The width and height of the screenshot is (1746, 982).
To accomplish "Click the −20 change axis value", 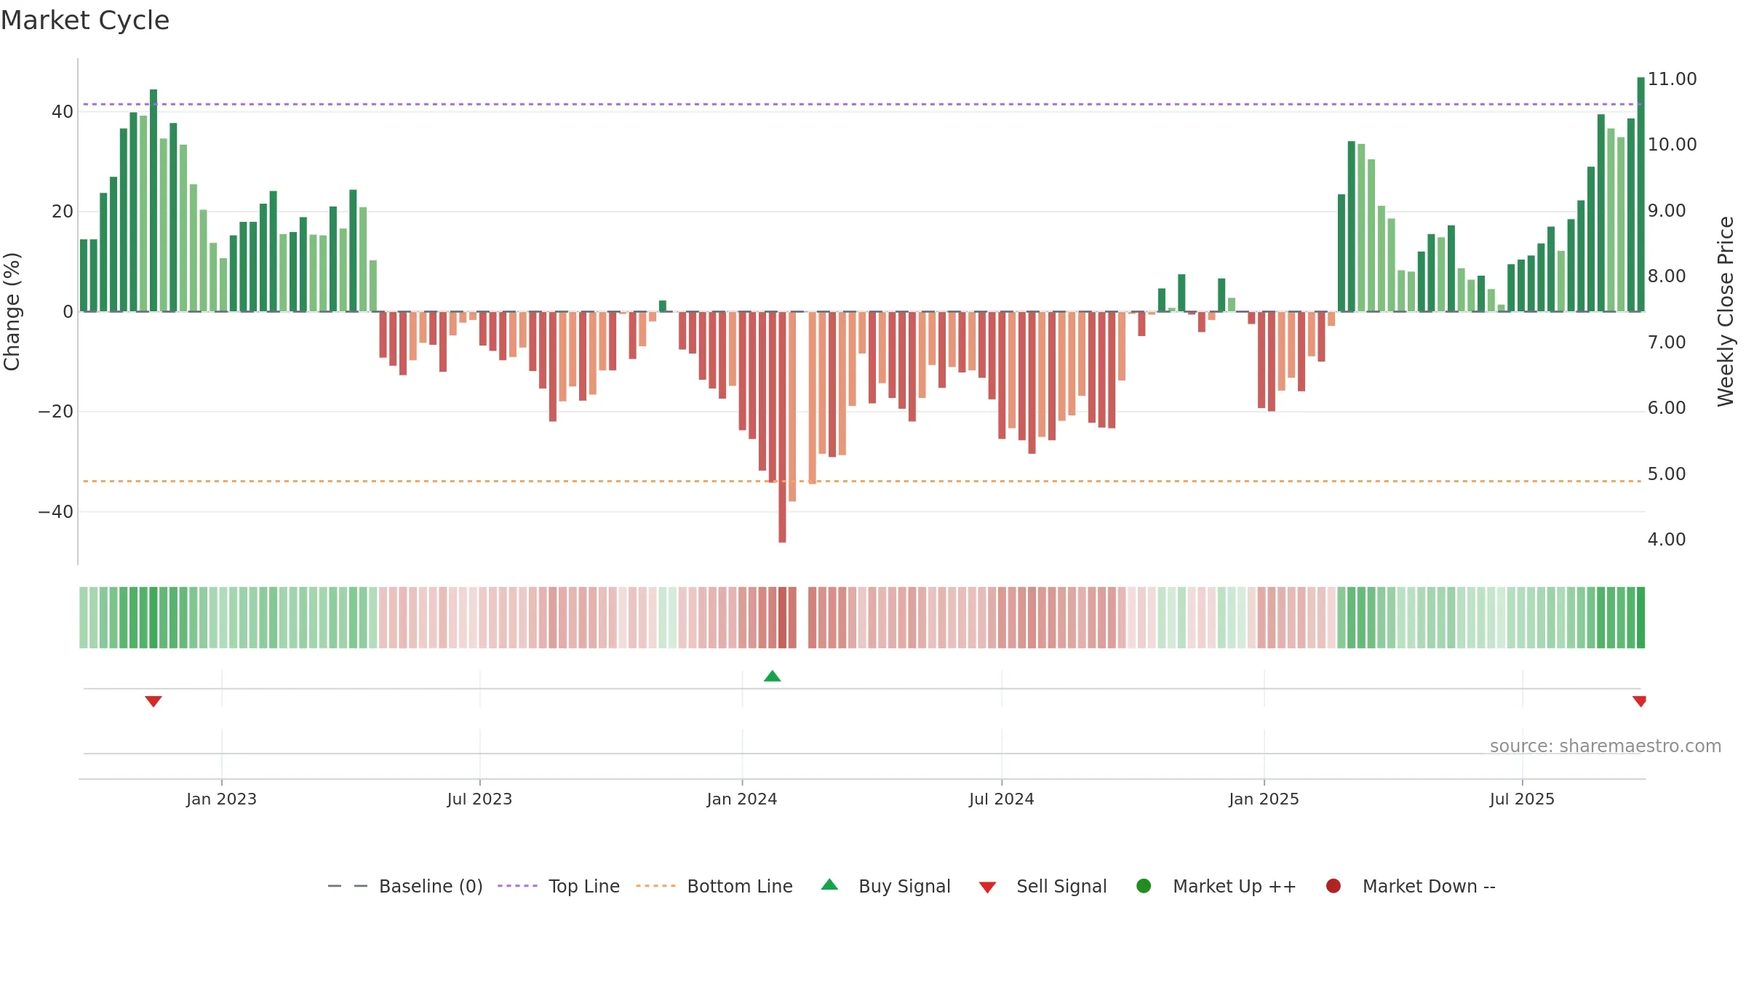I will click(x=56, y=412).
